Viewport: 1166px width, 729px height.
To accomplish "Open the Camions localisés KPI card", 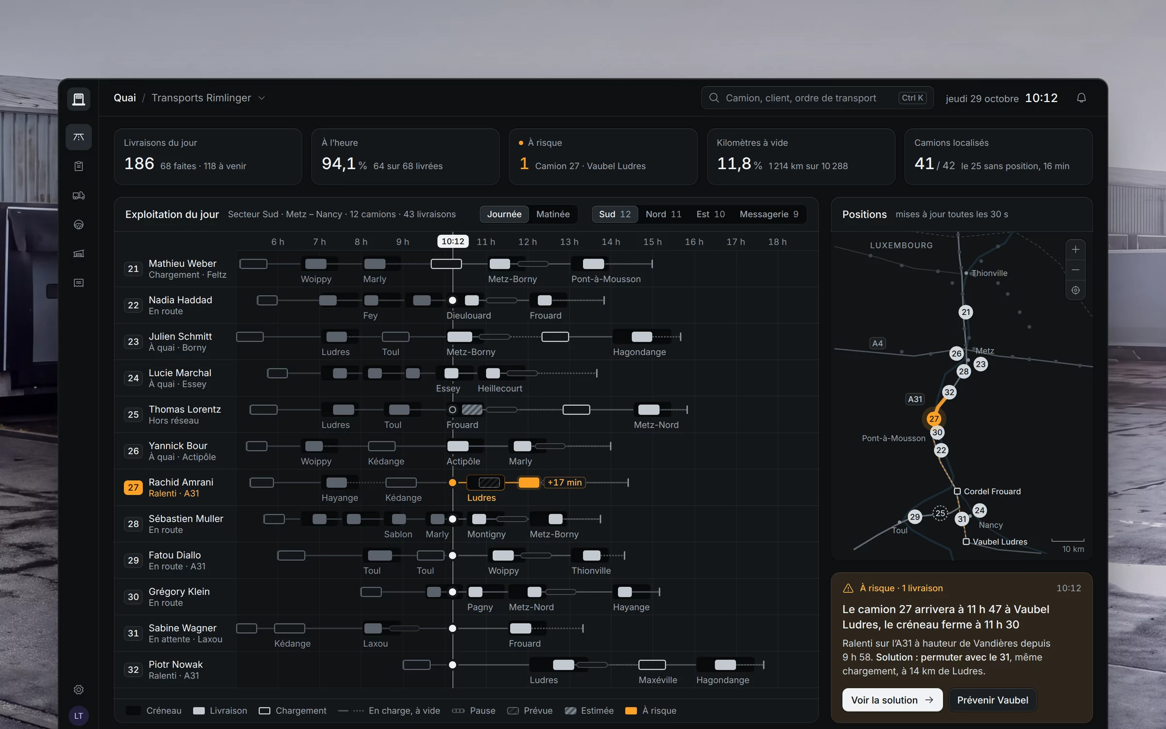I will (998, 156).
